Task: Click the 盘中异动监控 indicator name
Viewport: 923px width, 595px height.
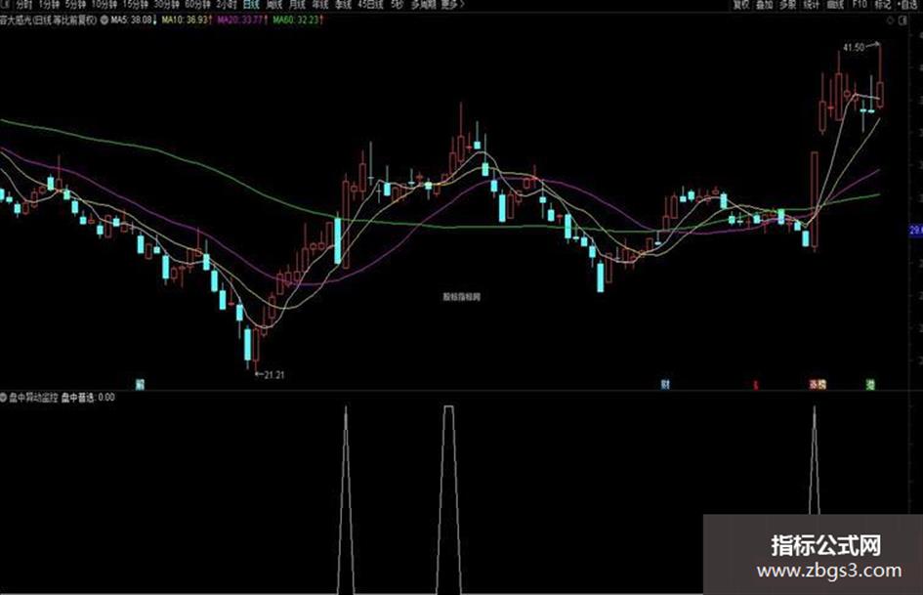Action: 33,398
